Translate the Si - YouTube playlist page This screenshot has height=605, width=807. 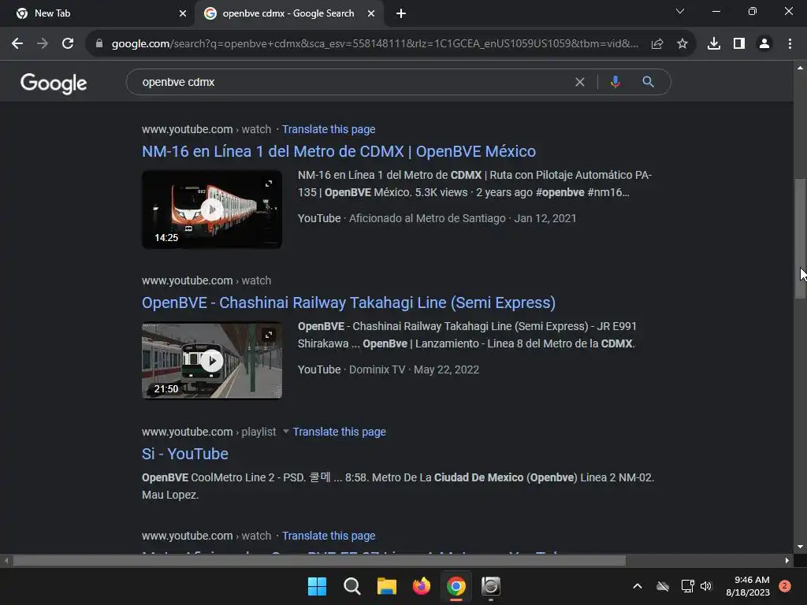coord(339,432)
